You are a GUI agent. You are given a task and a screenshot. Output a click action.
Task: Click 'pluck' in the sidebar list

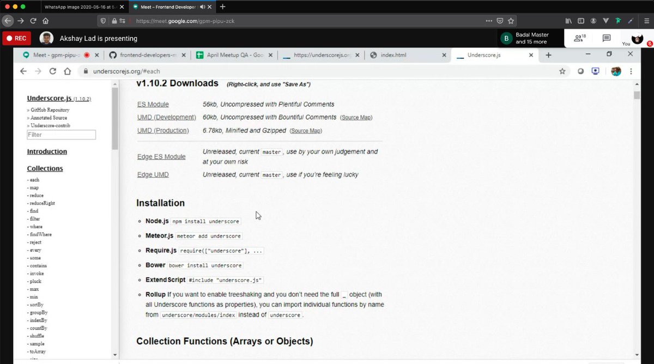click(x=36, y=281)
